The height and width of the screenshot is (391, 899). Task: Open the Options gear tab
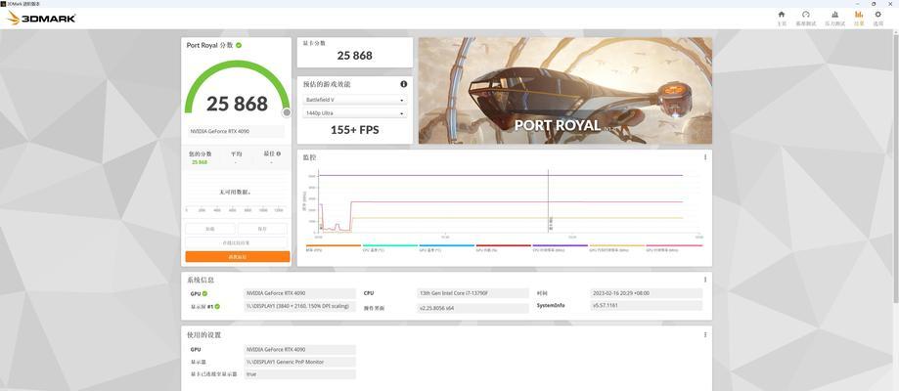pyautogui.click(x=877, y=18)
